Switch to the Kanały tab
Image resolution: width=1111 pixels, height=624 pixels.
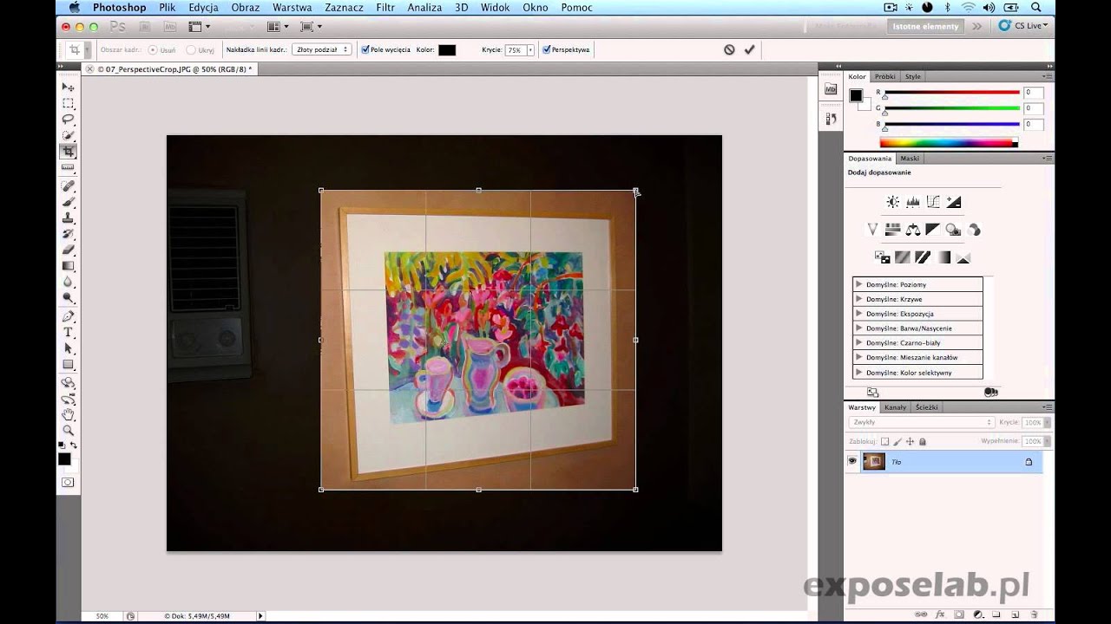click(895, 407)
